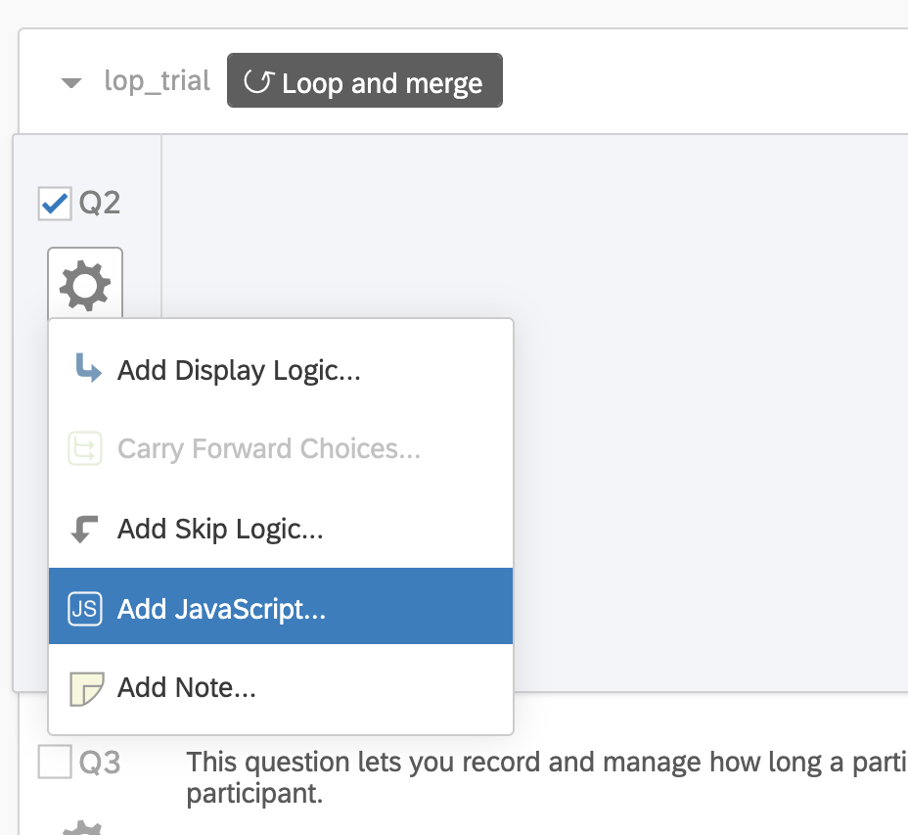Check the Q3 question checkbox
Image resolution: width=908 pixels, height=835 pixels.
(x=55, y=762)
